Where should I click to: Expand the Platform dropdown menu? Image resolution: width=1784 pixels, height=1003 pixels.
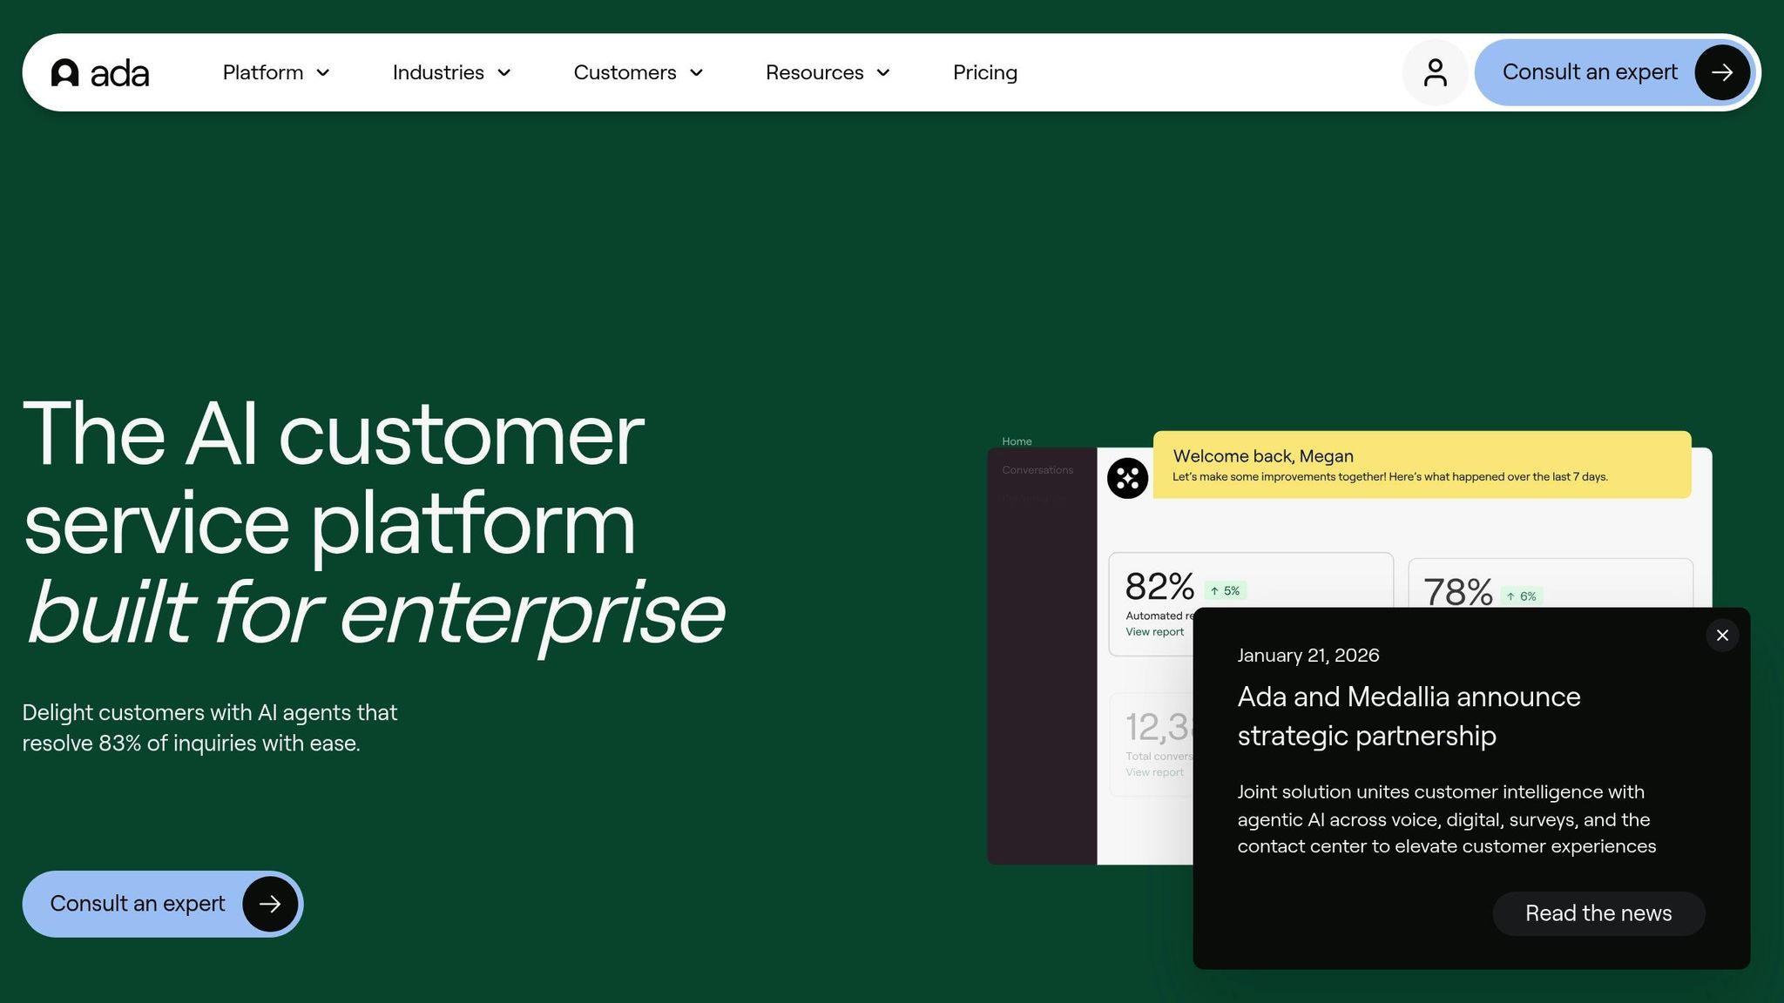[x=276, y=72]
